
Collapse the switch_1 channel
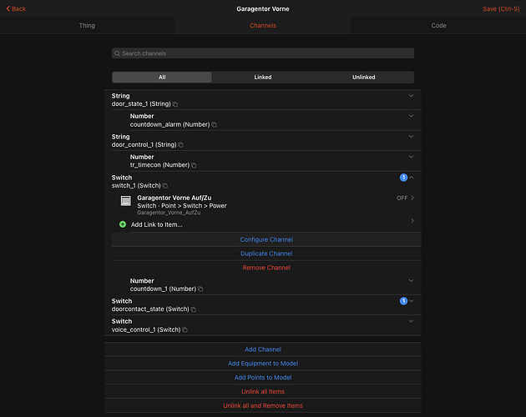(x=412, y=178)
